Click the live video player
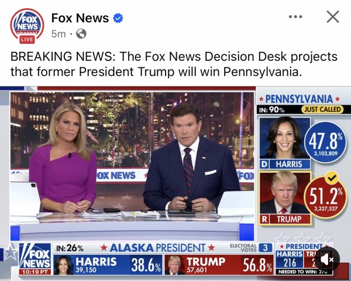 pyautogui.click(x=175, y=183)
